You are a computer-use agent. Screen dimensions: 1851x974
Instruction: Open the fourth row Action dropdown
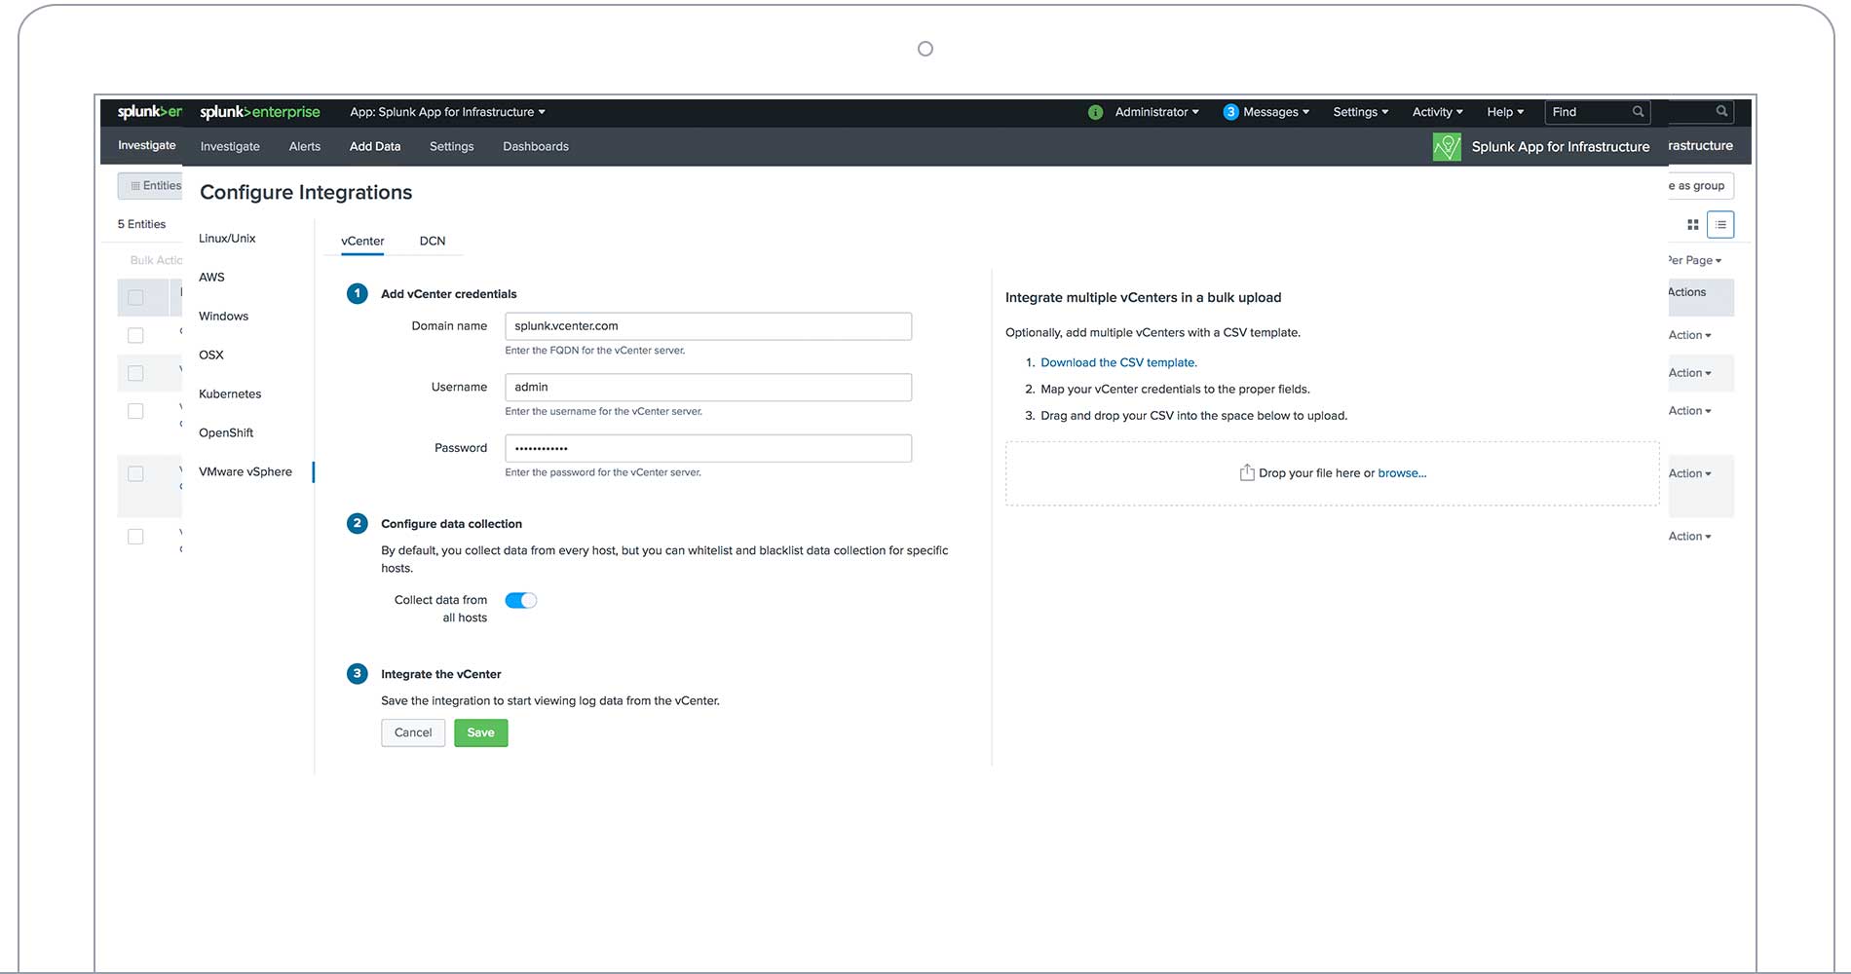[1690, 473]
